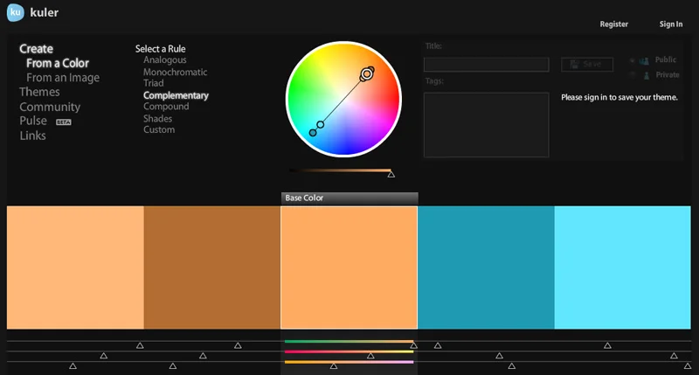This screenshot has width=699, height=375.
Task: Click the 'Title:' label
Action: [433, 46]
